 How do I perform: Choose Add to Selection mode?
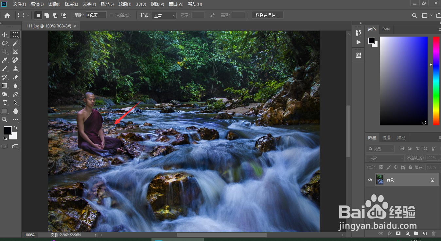[x=47, y=15]
